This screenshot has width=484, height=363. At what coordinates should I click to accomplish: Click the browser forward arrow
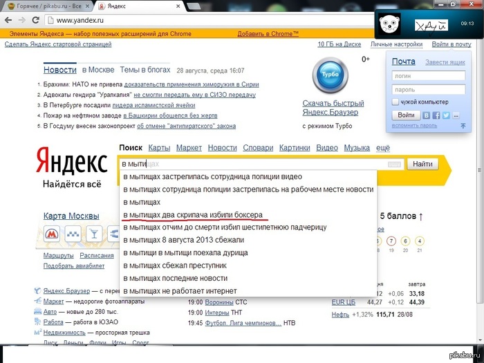pos(22,20)
